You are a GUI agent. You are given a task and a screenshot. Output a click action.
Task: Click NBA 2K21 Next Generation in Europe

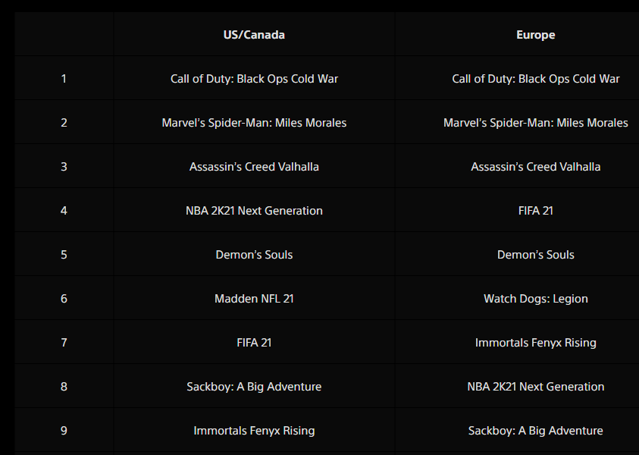(x=535, y=387)
